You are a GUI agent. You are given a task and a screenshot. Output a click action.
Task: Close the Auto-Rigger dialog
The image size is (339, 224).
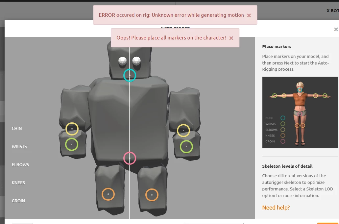(336, 29)
